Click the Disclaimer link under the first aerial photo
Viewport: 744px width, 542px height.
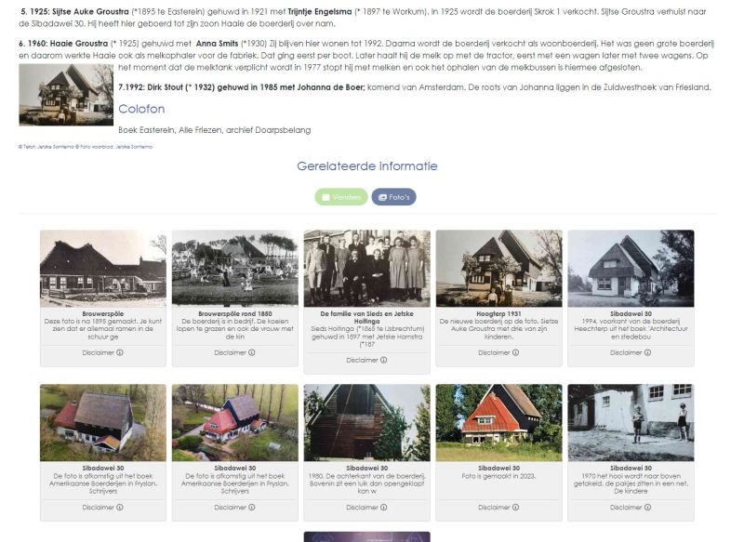(x=102, y=508)
